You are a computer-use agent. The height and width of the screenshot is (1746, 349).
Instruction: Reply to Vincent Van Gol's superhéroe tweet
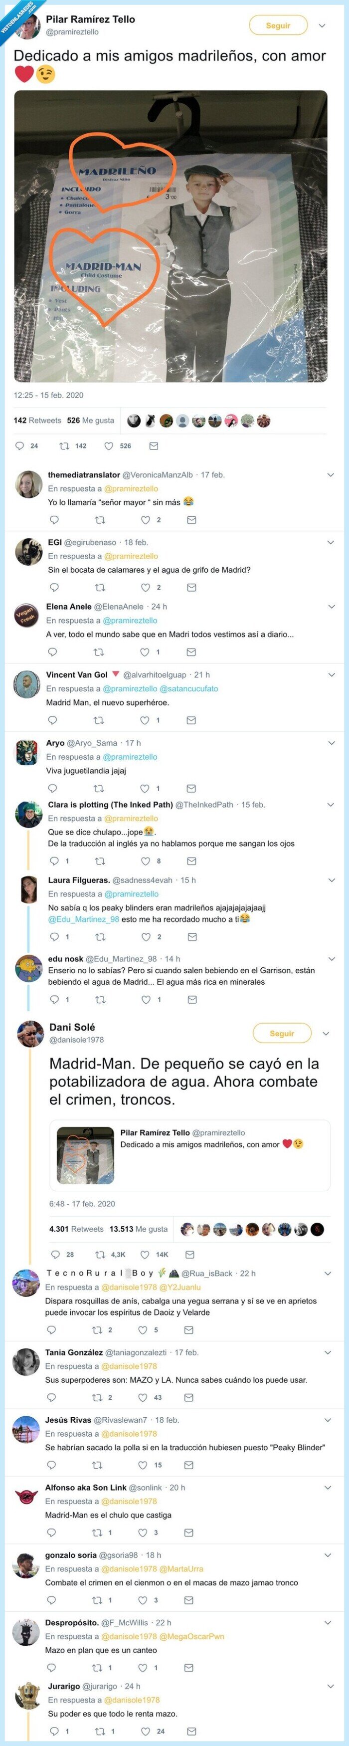52,720
